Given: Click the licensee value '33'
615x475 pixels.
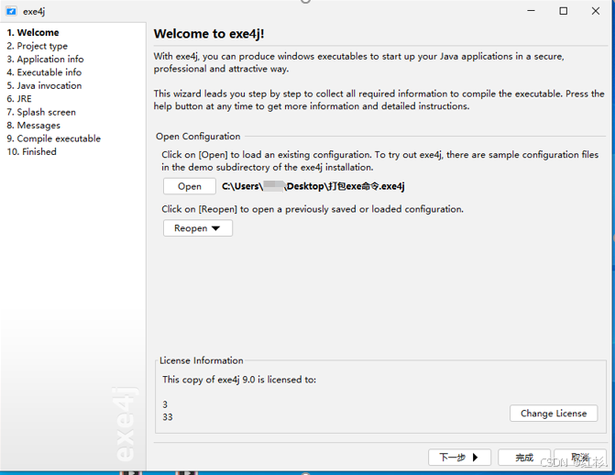Looking at the screenshot, I should [168, 417].
